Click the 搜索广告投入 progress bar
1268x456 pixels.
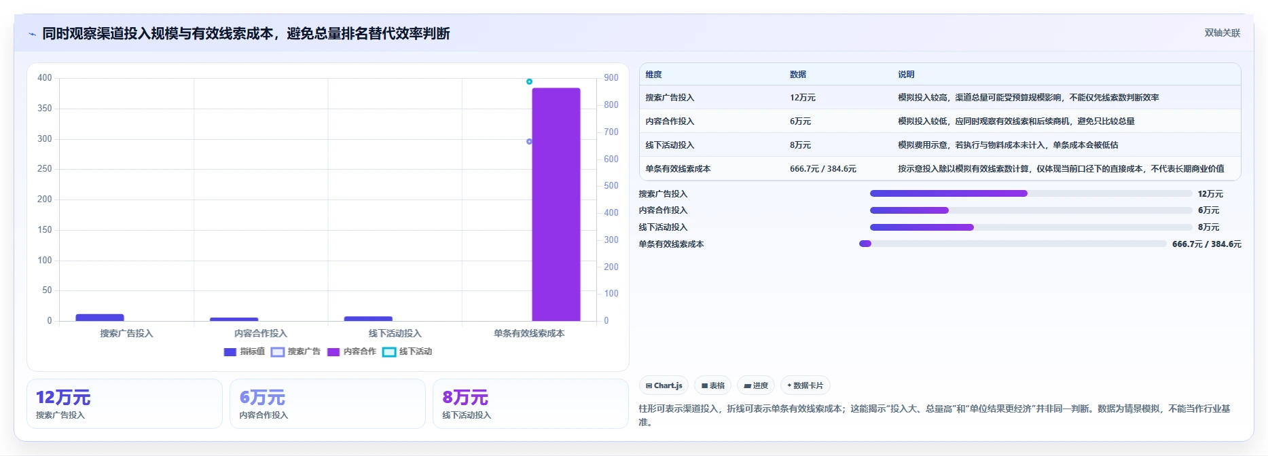coord(1031,193)
